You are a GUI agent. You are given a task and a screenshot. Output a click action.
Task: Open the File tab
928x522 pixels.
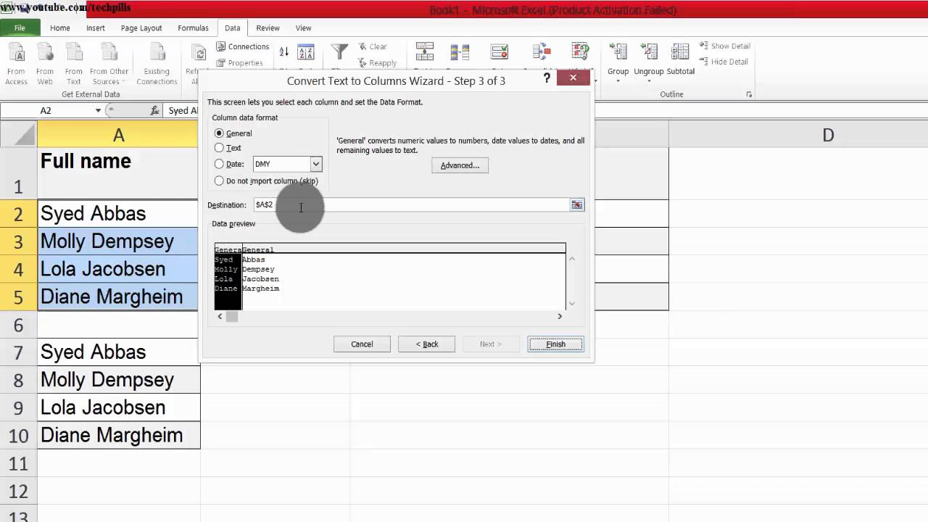20,28
